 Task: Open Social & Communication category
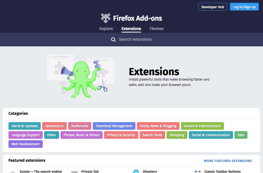click(211, 135)
